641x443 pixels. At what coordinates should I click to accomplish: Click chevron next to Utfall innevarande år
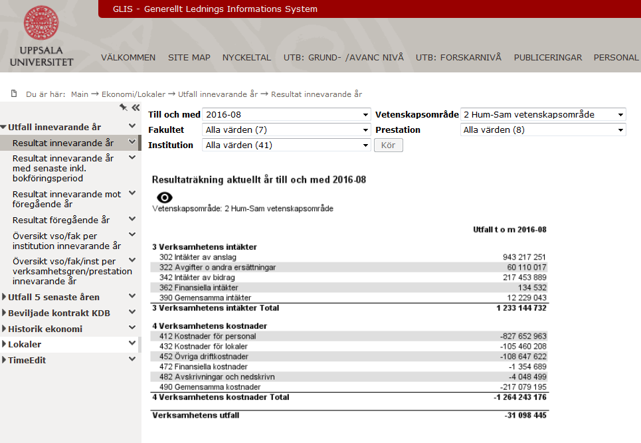click(x=132, y=126)
